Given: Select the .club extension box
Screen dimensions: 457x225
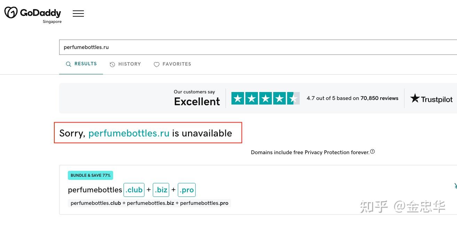Looking at the screenshot, I should coord(134,190).
